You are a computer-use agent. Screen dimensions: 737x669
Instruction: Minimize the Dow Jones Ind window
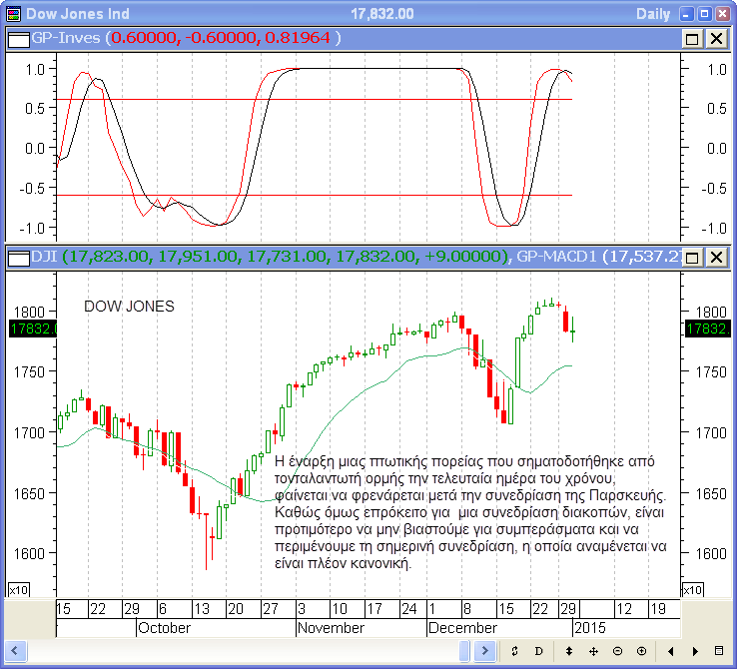686,14
